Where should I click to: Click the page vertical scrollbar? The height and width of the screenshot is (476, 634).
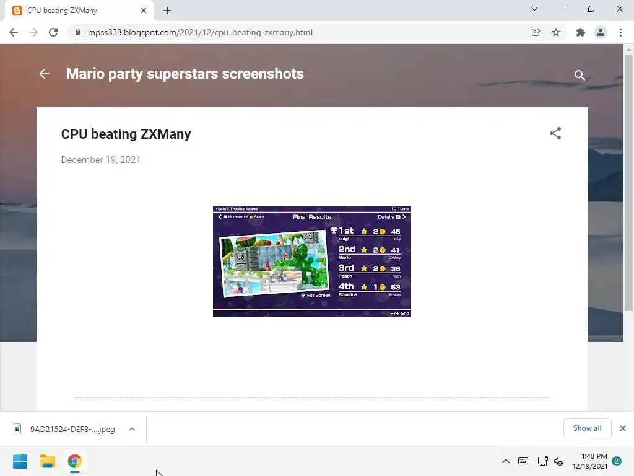(628, 182)
